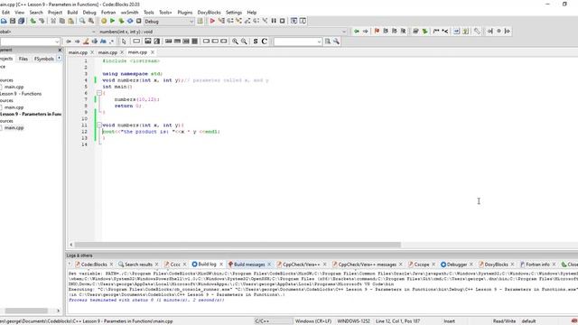The height and width of the screenshot is (325, 578).
Task: Click the zoom in magnifier icon
Action: point(235,42)
